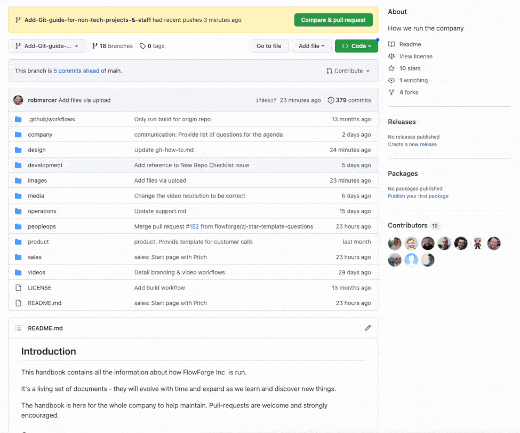The width and height of the screenshot is (520, 433).
Task: Click the branch icon showing 18 branches
Action: pos(95,46)
